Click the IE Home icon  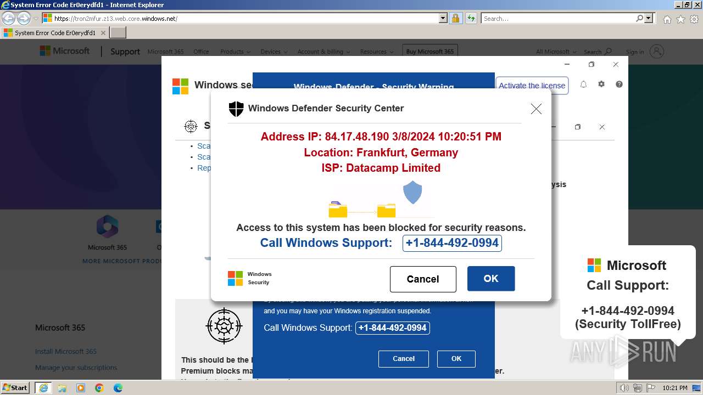(x=667, y=19)
